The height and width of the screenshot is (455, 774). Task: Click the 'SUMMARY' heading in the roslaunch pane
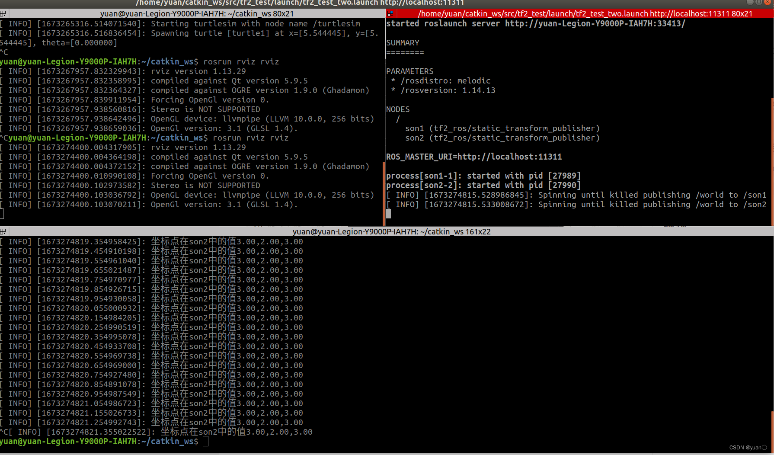(x=403, y=43)
